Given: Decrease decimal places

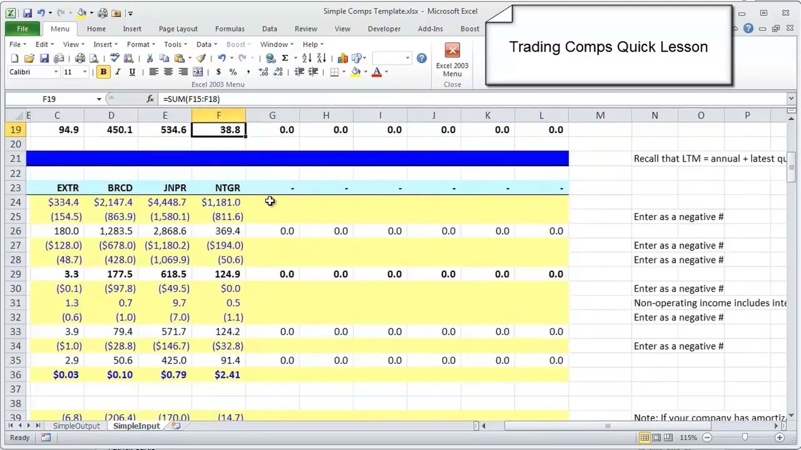Looking at the screenshot, I should pyautogui.click(x=278, y=72).
